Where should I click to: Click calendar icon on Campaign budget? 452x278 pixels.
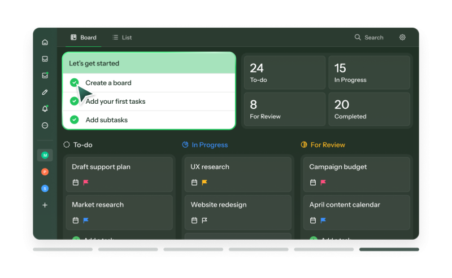coord(313,183)
